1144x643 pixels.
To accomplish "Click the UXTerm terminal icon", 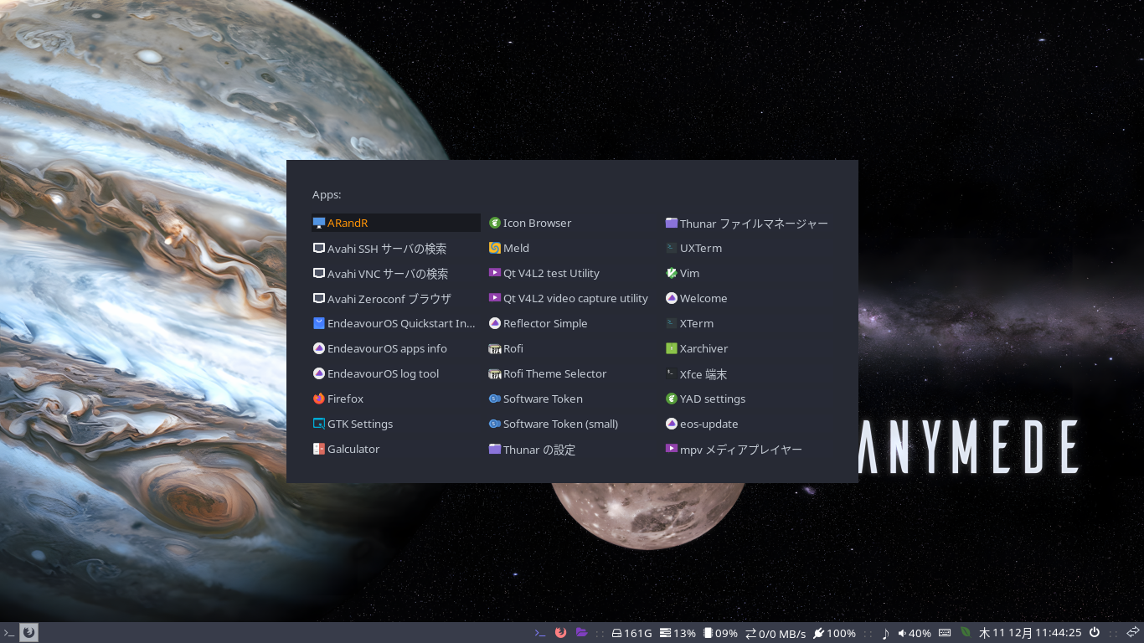I will tap(672, 248).
